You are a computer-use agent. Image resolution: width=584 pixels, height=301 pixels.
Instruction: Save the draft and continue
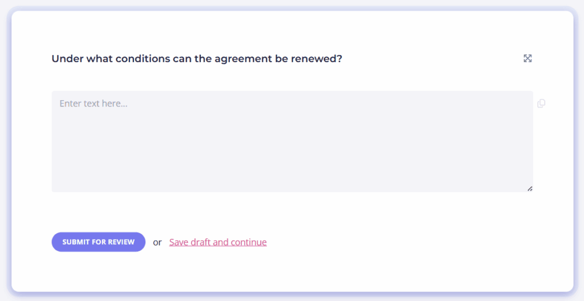tap(218, 242)
